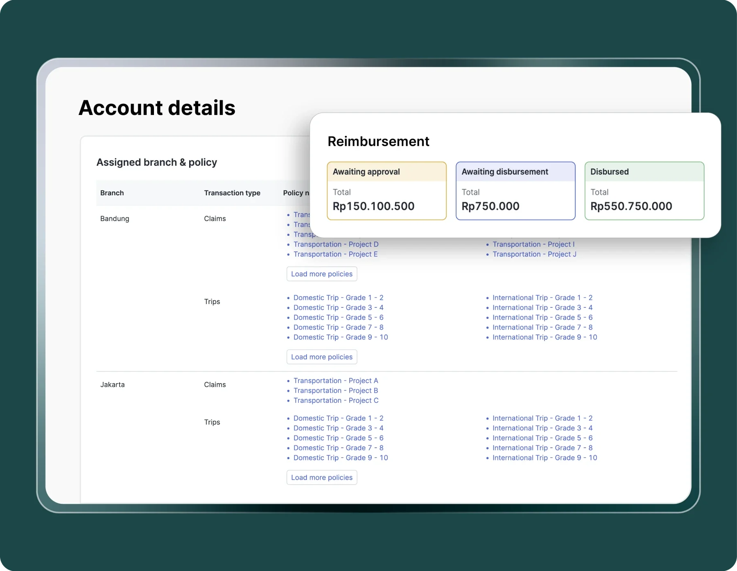Open Transportation - Project D policy link
This screenshot has height=571, width=737.
point(336,244)
